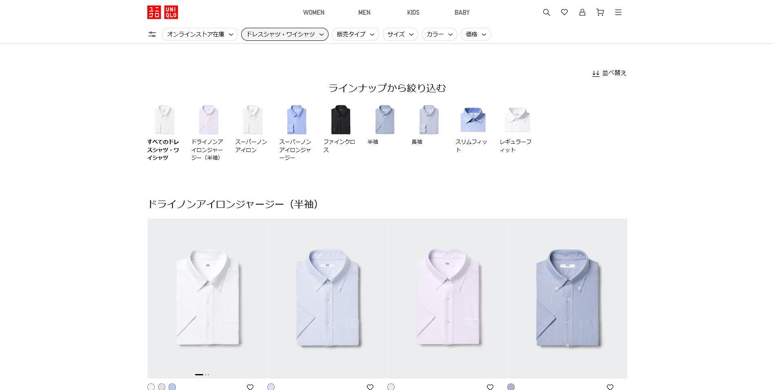This screenshot has width=773, height=390.
Task: Filter by 半袖 lineup
Action: pos(384,125)
